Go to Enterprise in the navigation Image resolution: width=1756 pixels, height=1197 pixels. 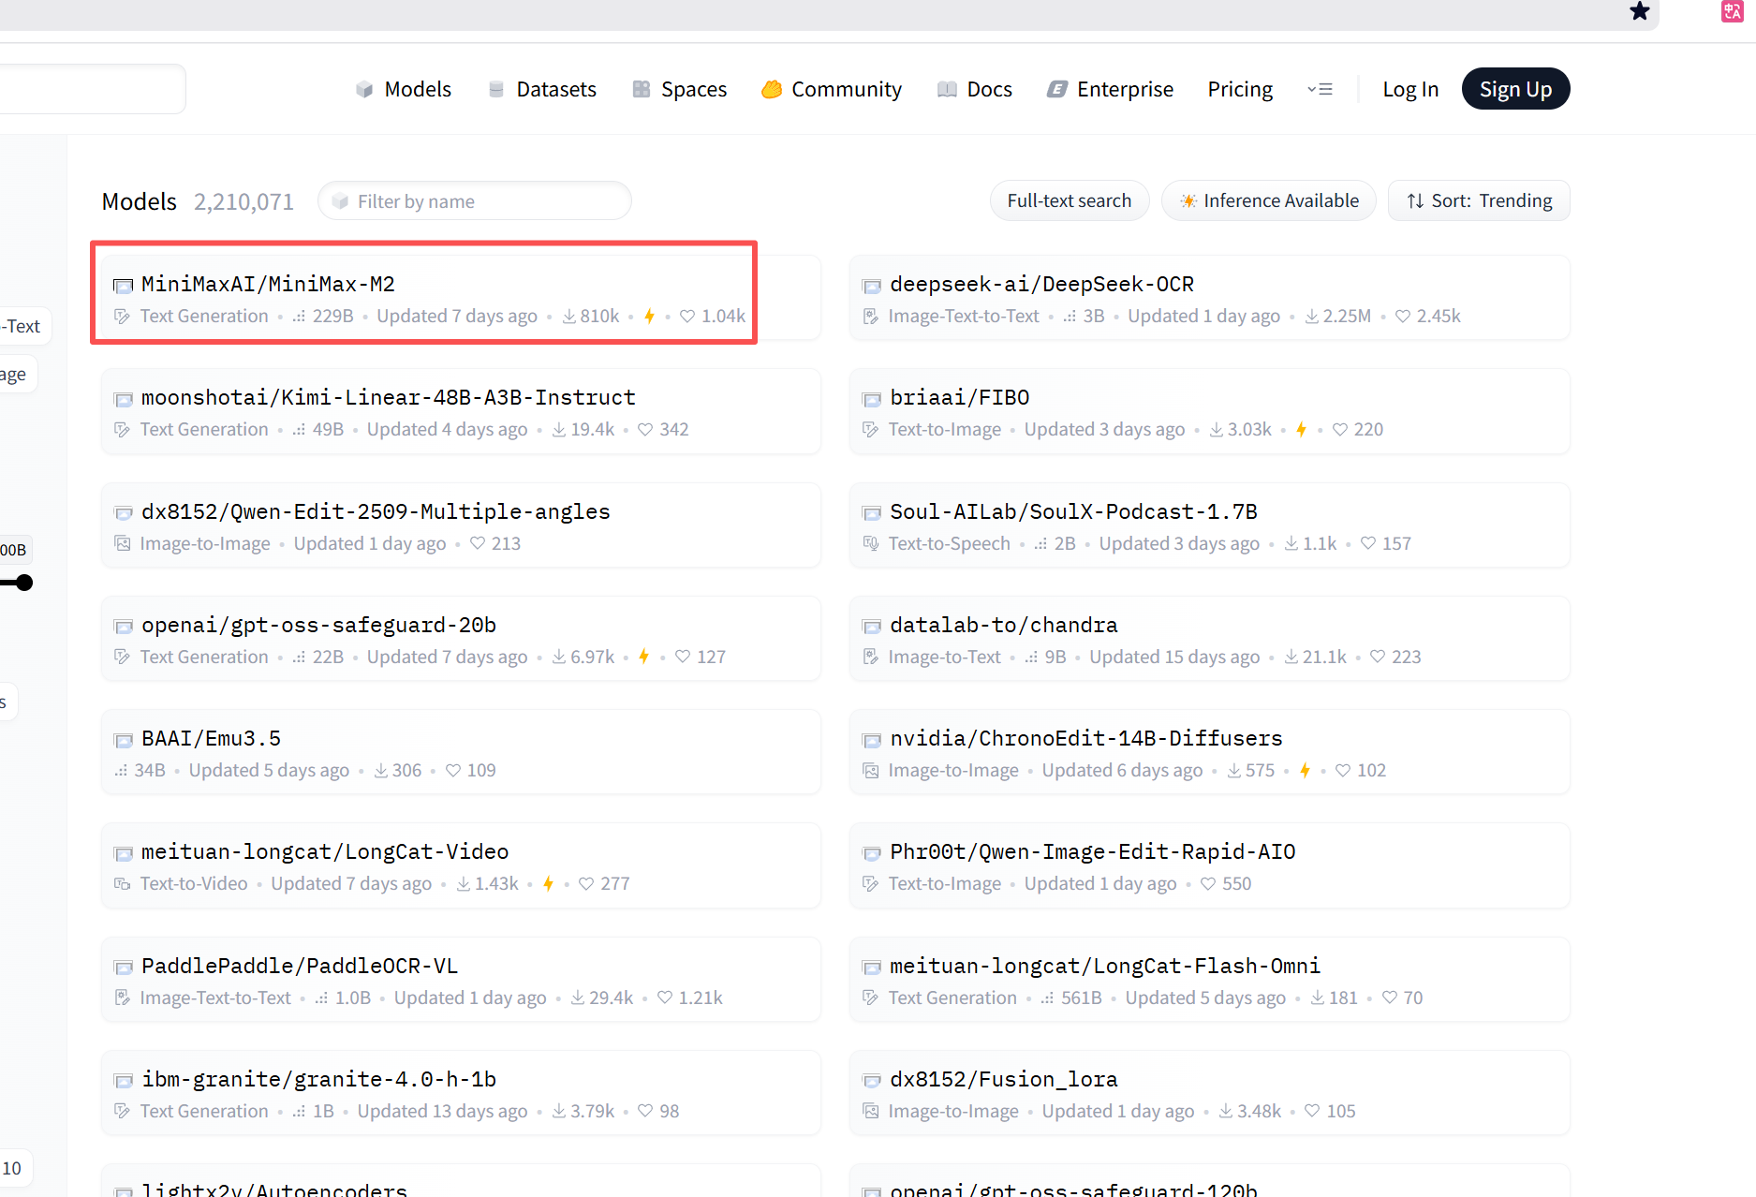point(1111,89)
